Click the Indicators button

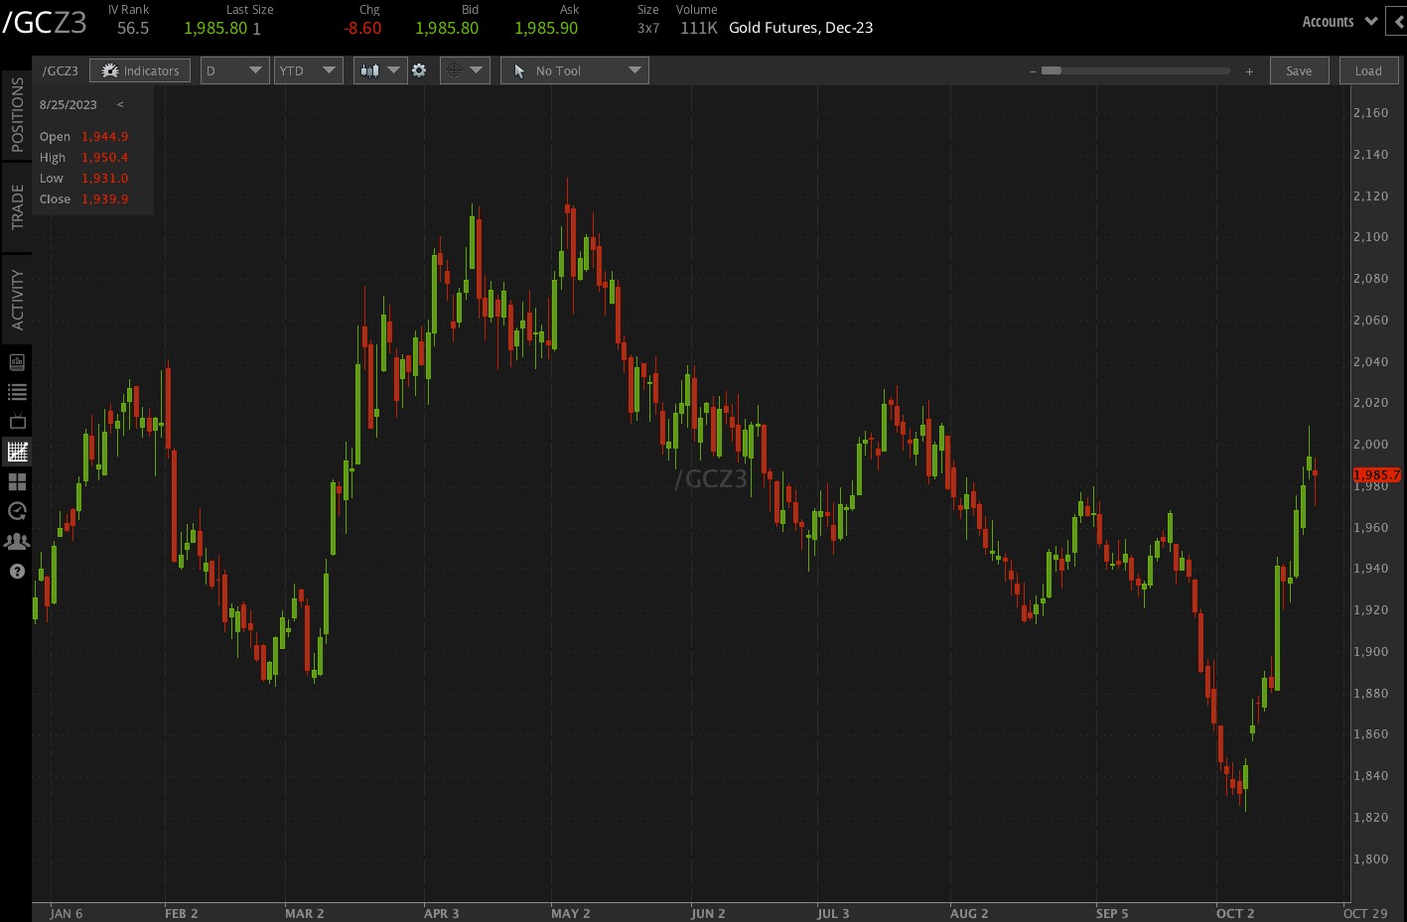pyautogui.click(x=140, y=70)
